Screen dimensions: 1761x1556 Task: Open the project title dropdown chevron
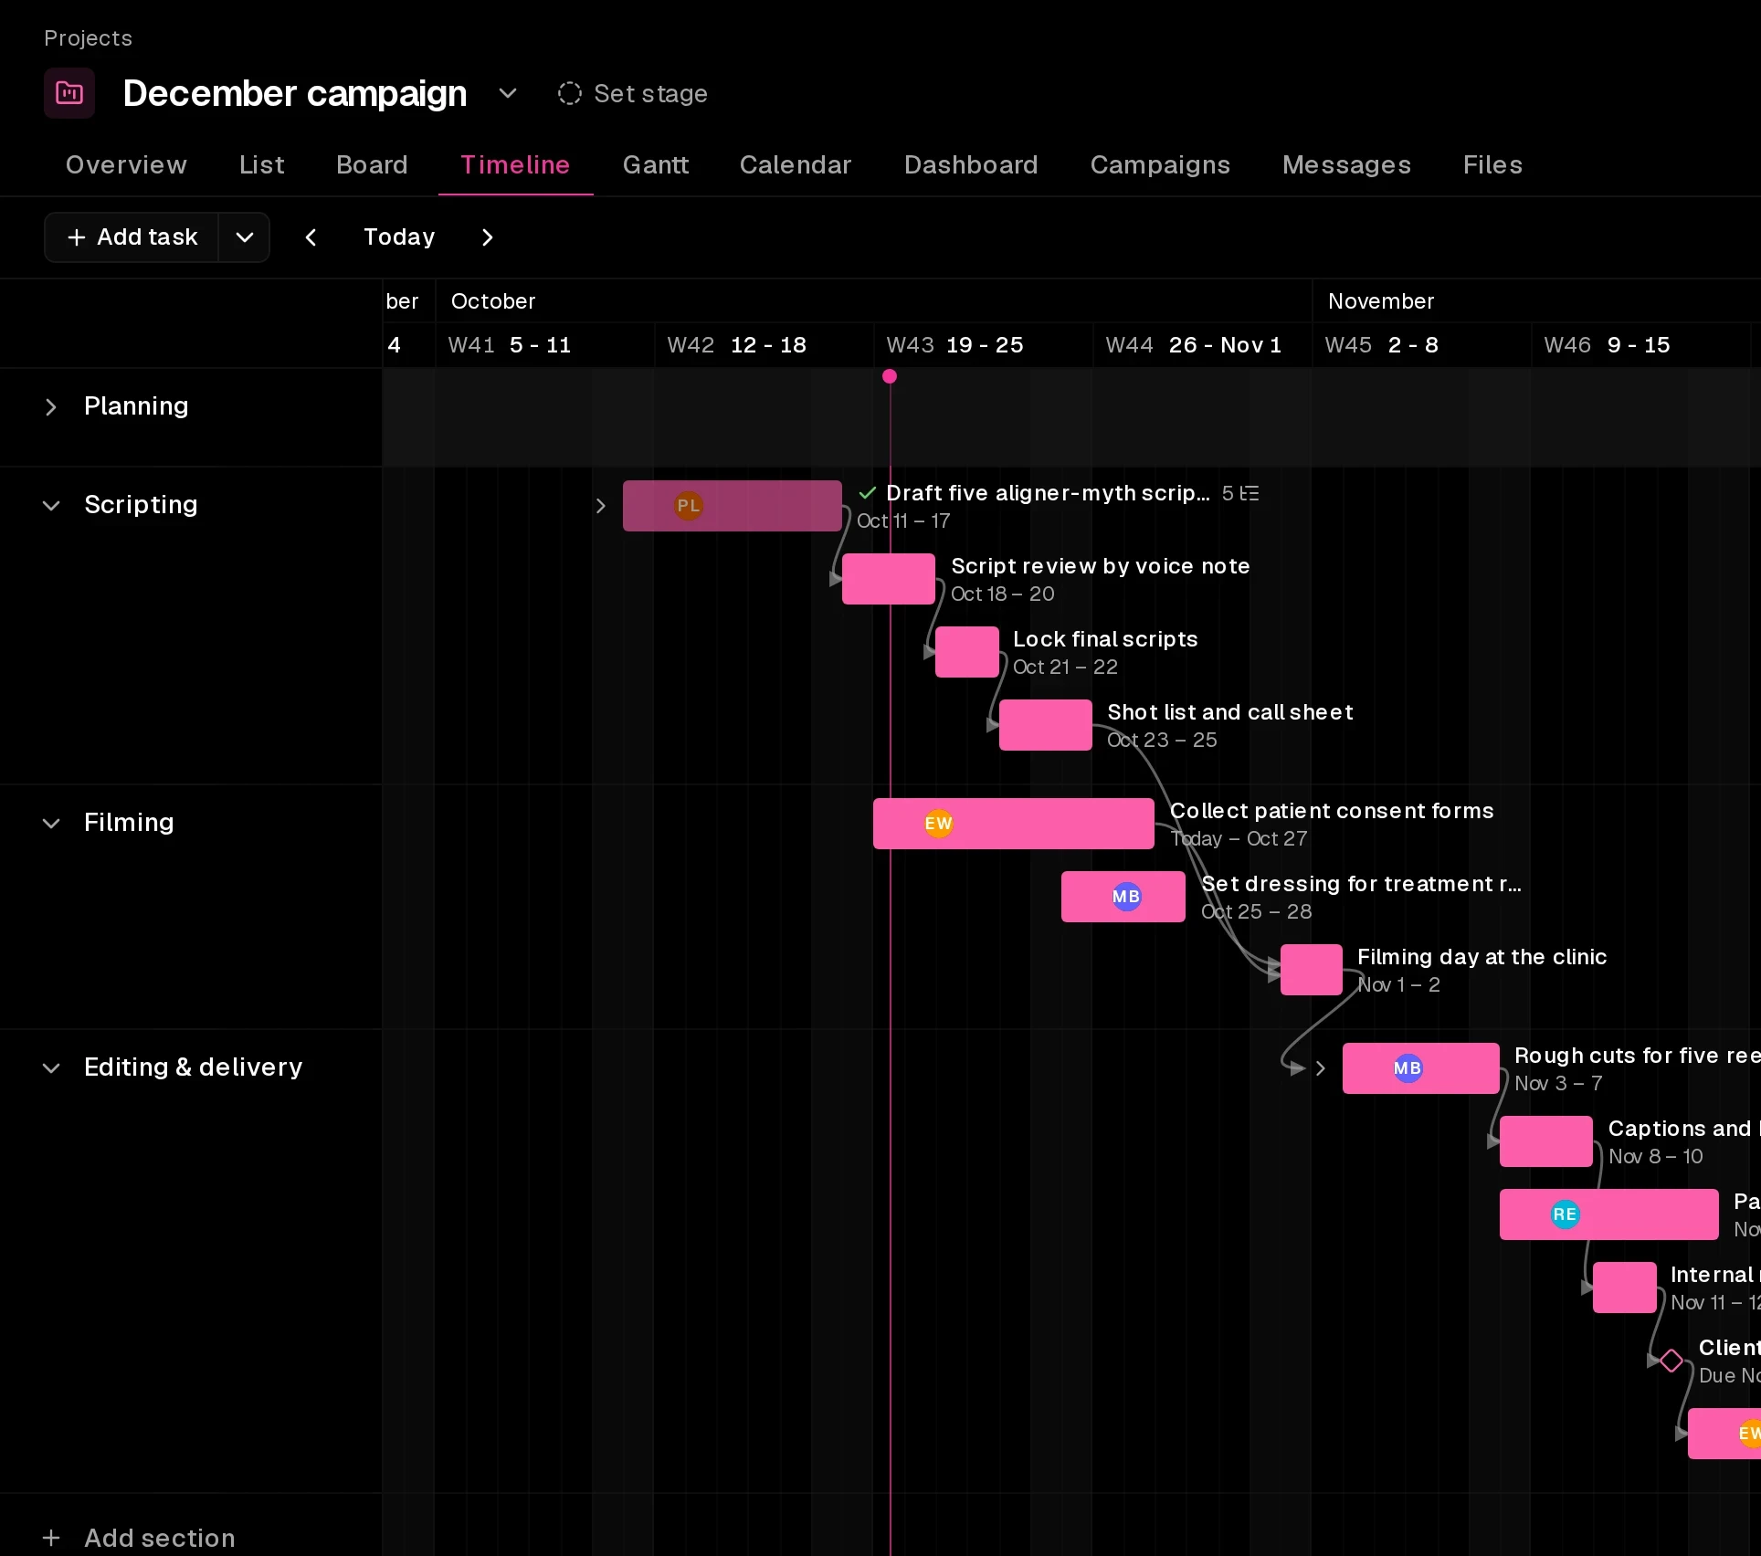point(508,93)
